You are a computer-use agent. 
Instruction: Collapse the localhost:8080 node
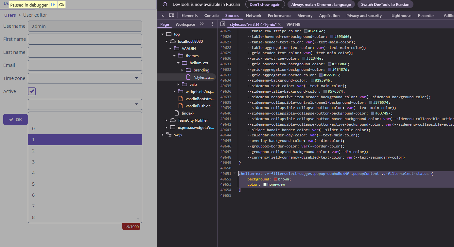click(x=166, y=41)
